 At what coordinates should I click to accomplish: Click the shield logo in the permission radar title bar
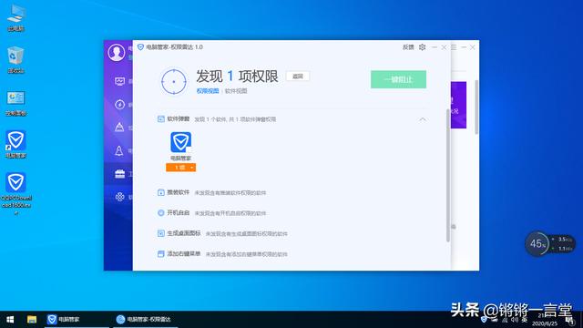[140, 47]
